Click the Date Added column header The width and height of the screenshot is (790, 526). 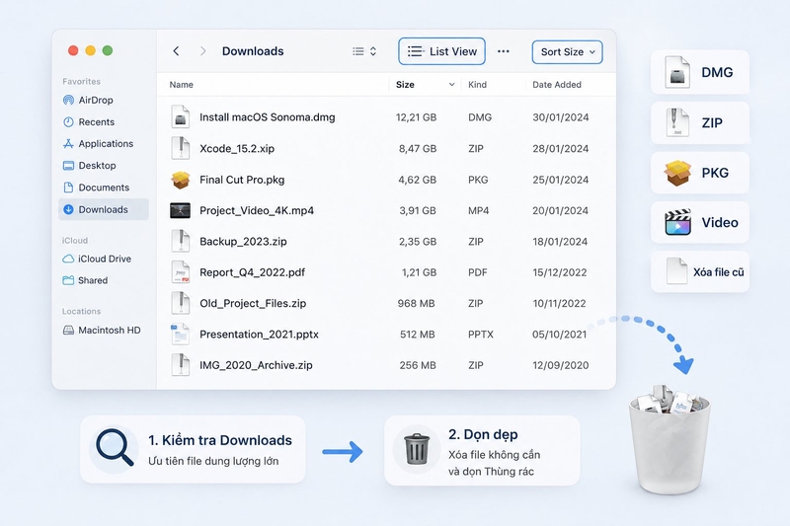[557, 85]
